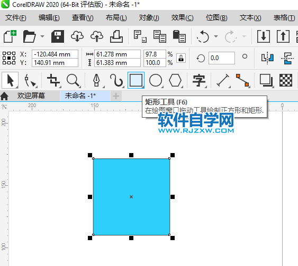Open the 查看(V) menu
The image size is (298, 266).
(x=83, y=18)
